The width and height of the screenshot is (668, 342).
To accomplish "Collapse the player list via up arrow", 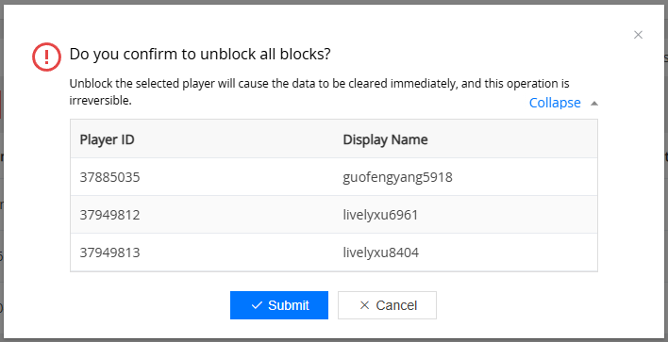I will 594,103.
